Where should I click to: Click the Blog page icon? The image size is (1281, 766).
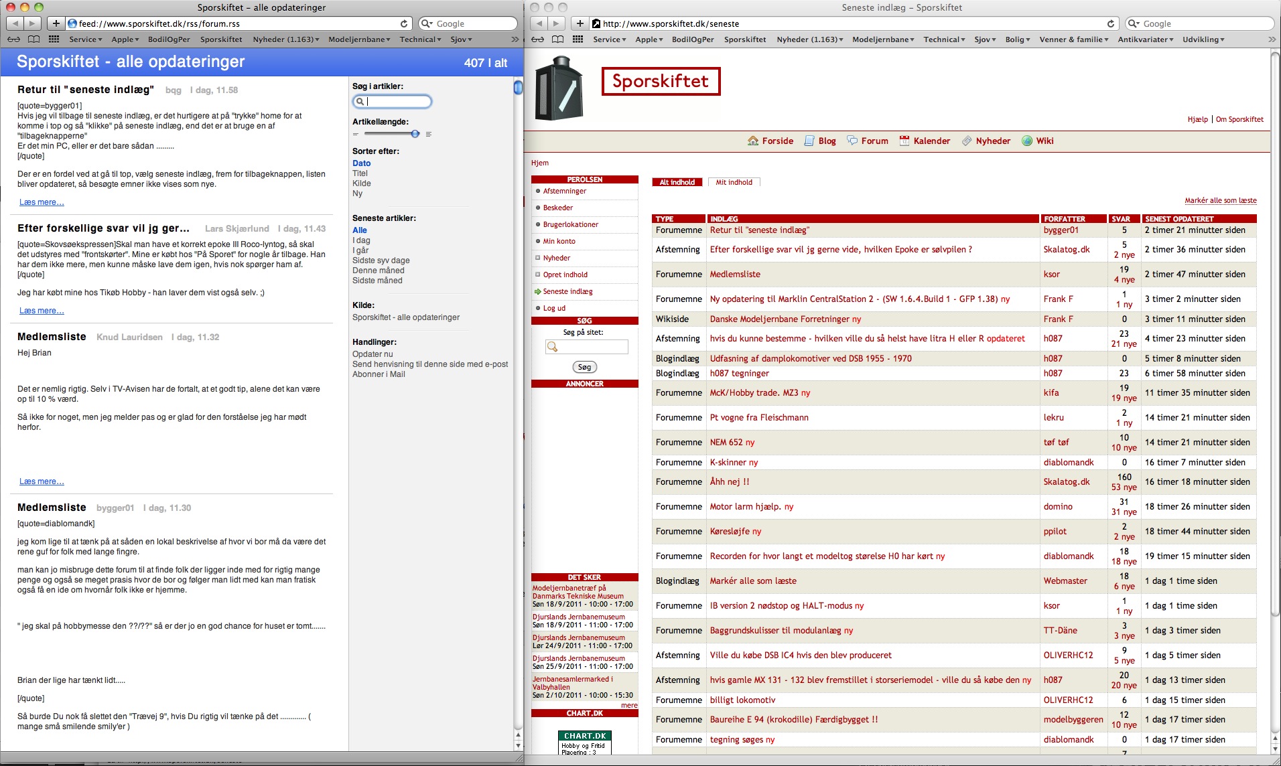[809, 141]
